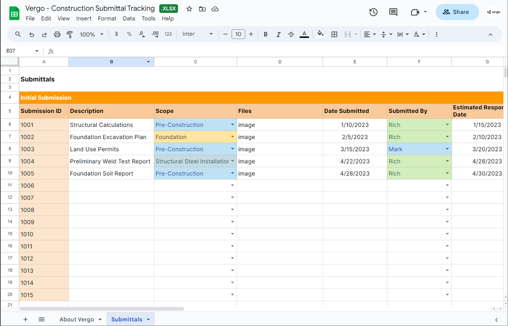
Task: Select the strikethrough formatting icon
Action: (x=291, y=34)
